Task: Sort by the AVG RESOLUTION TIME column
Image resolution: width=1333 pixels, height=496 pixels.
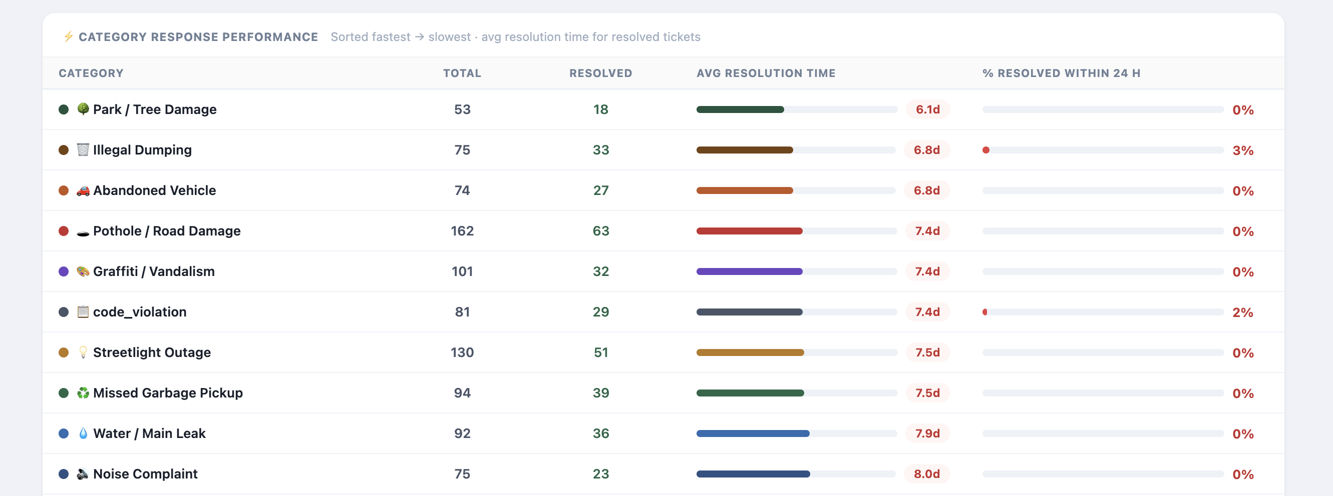Action: tap(766, 73)
